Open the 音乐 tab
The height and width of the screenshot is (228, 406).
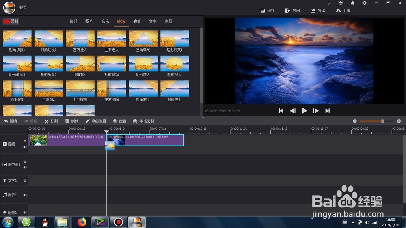point(105,22)
